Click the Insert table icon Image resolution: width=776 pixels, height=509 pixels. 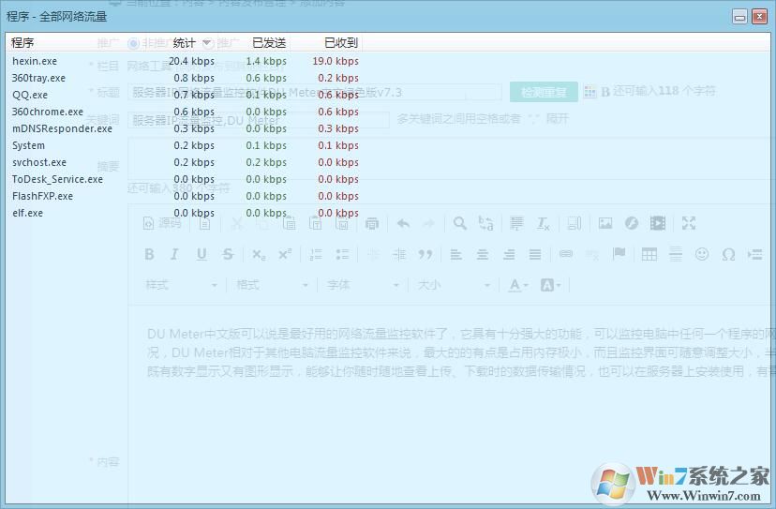[x=649, y=254]
